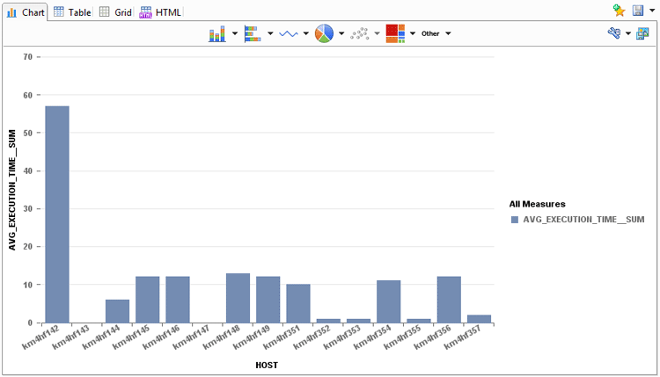
Task: Click the AVG_EXECUTION_TIME__SUM legend color swatch
Action: [x=515, y=219]
